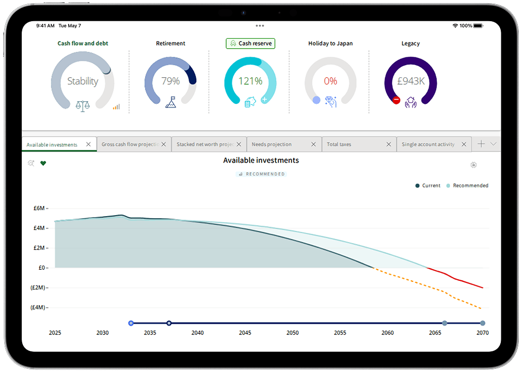Close the Stacked net worth projection tab
Viewport: 523px width, 373px height.
click(x=239, y=144)
